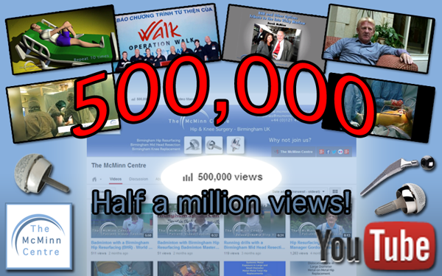Open the Facebook icon in channel banner

click(x=328, y=152)
